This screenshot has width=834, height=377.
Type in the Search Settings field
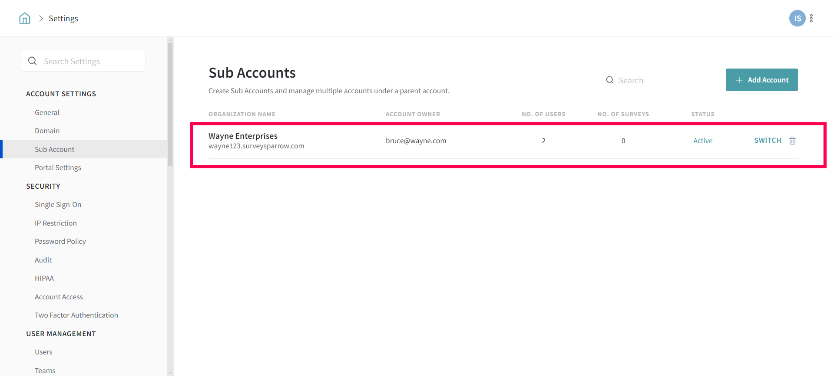91,61
